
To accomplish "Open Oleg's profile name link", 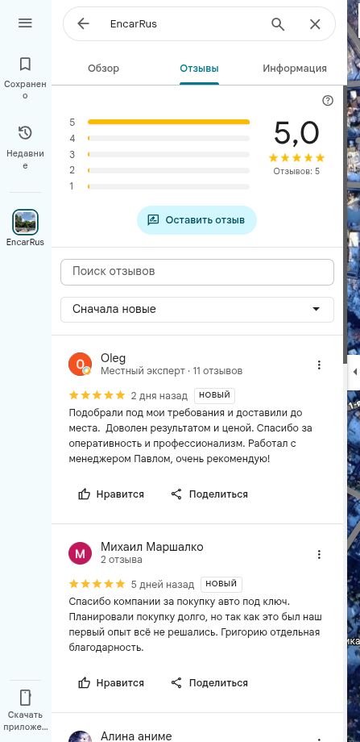I will point(114,358).
